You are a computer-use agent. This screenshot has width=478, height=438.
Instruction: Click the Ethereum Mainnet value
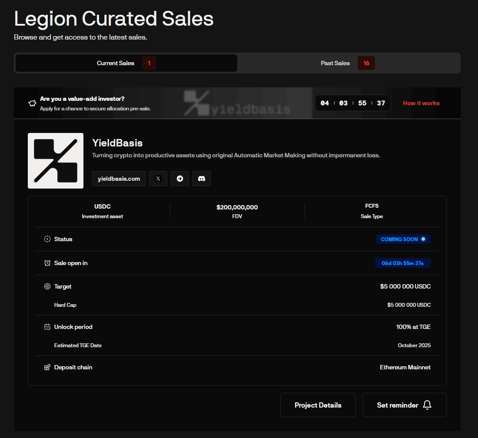(405, 367)
